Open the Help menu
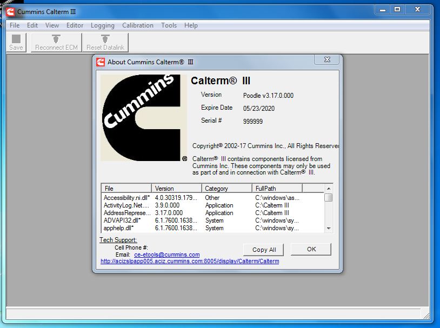 click(191, 25)
